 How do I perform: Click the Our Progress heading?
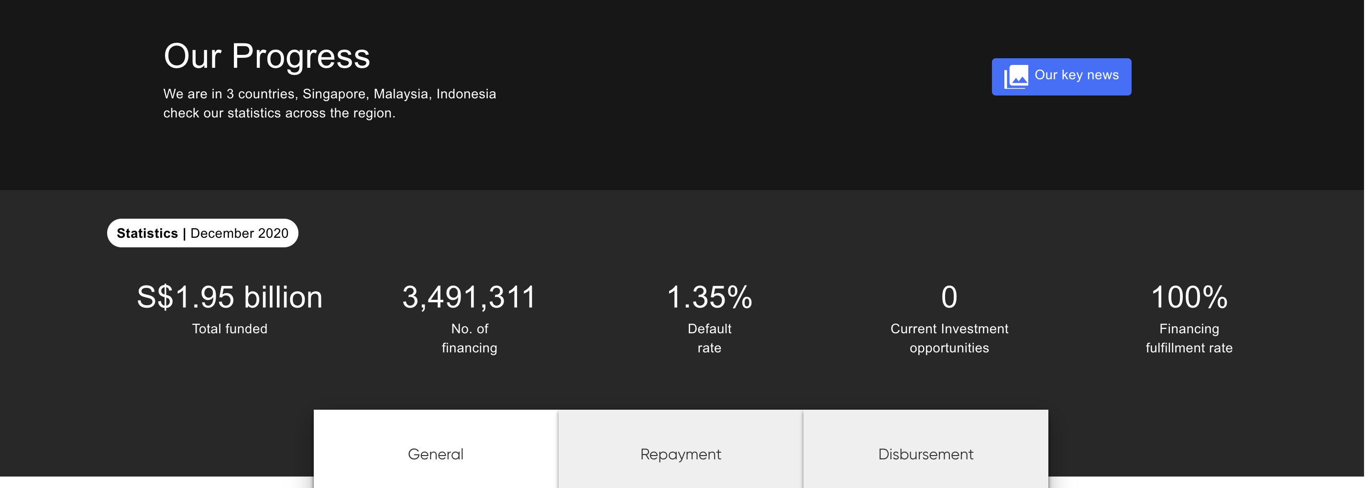tap(266, 56)
